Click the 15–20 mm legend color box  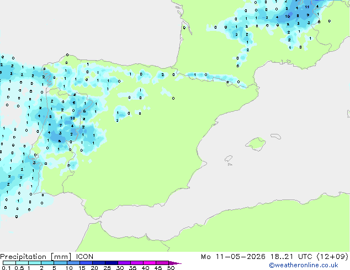click(x=86, y=263)
